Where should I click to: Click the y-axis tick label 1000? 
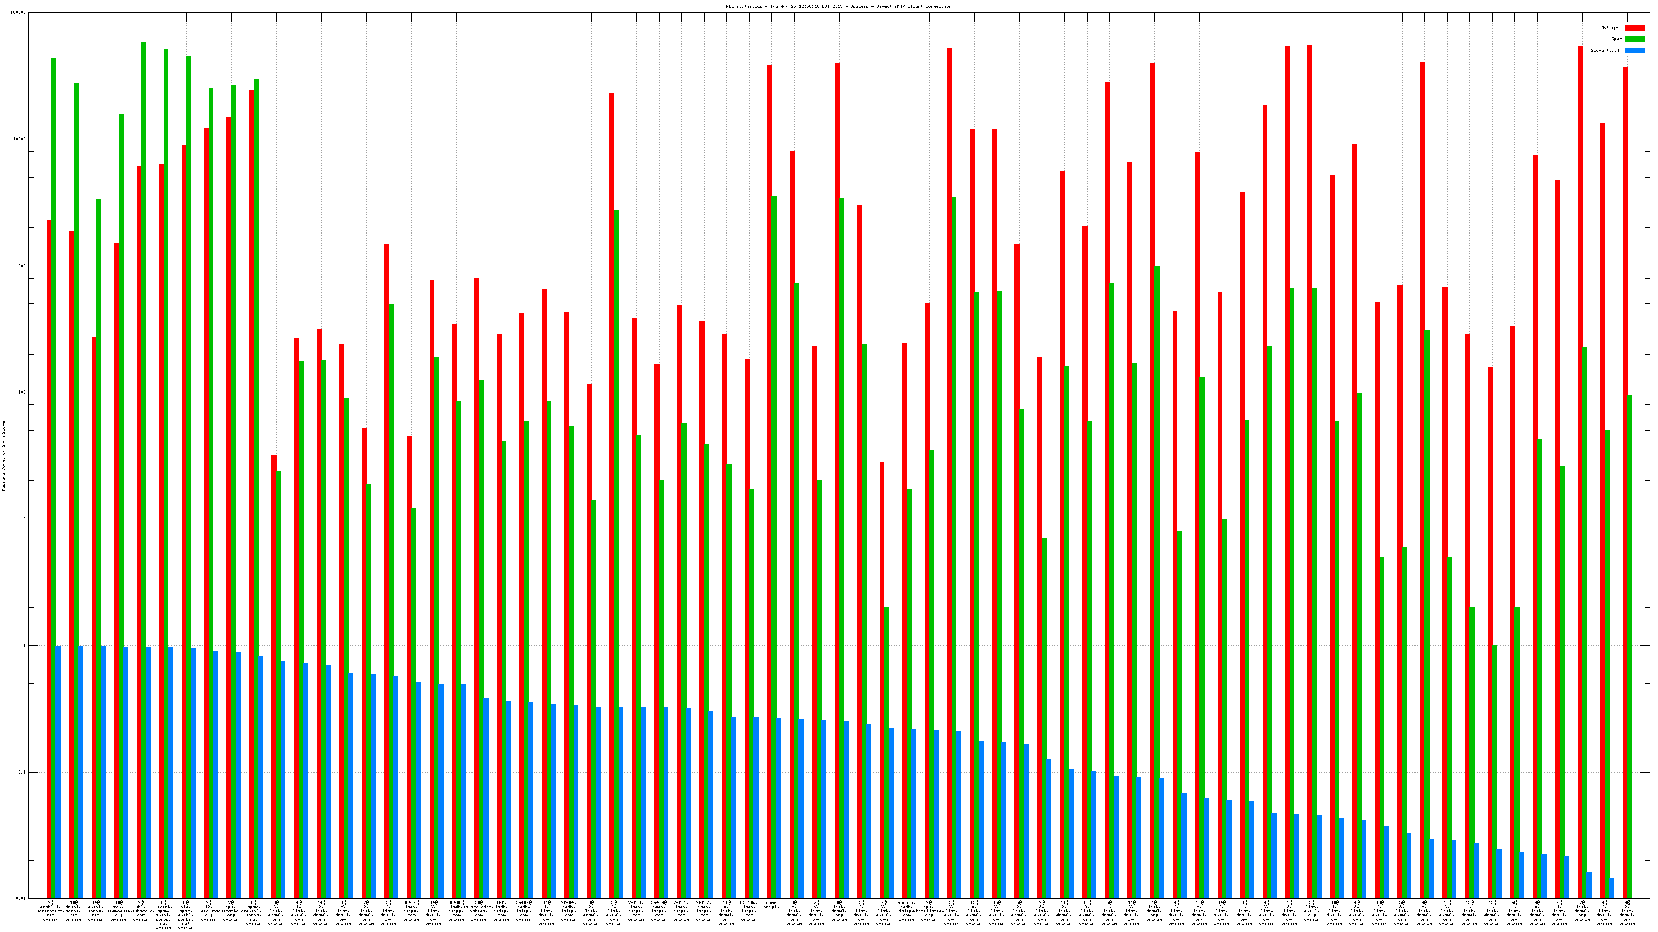[22, 266]
